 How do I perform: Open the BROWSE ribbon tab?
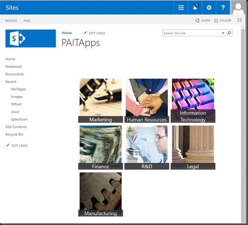pyautogui.click(x=11, y=20)
